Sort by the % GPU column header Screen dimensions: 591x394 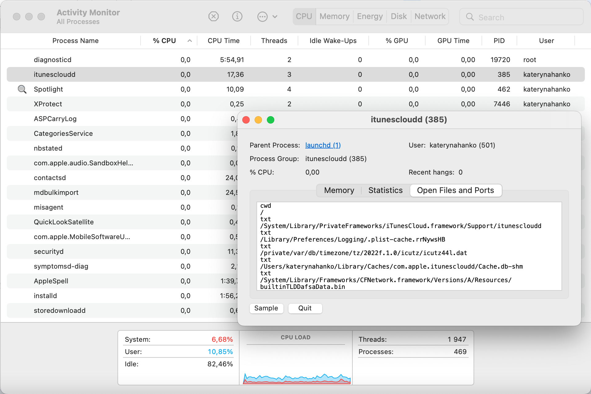coord(397,41)
